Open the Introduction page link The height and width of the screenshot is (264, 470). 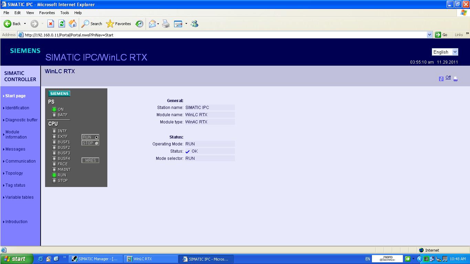pyautogui.click(x=16, y=222)
